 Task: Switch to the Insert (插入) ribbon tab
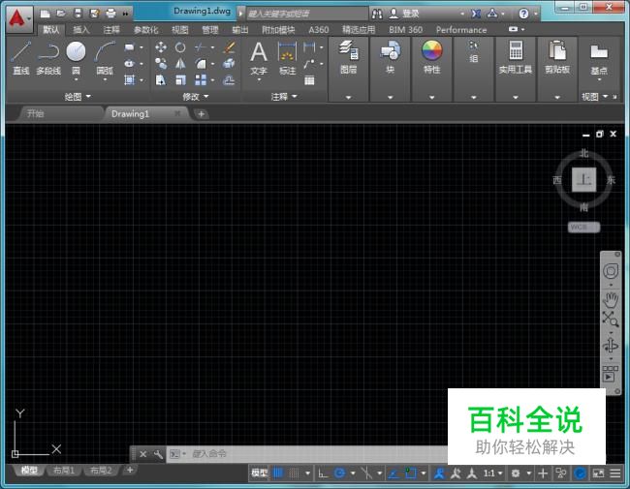click(81, 30)
